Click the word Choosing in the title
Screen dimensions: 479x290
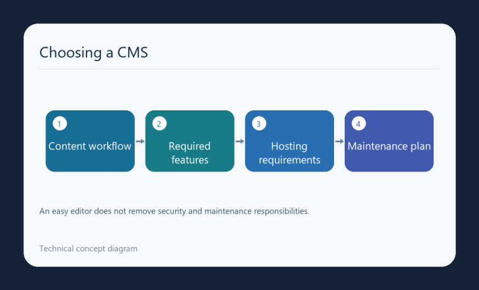point(71,52)
